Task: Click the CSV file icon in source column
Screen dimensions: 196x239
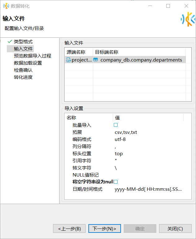Action: click(68, 60)
